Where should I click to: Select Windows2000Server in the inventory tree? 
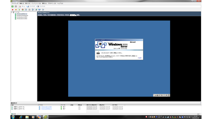click(x=22, y=14)
